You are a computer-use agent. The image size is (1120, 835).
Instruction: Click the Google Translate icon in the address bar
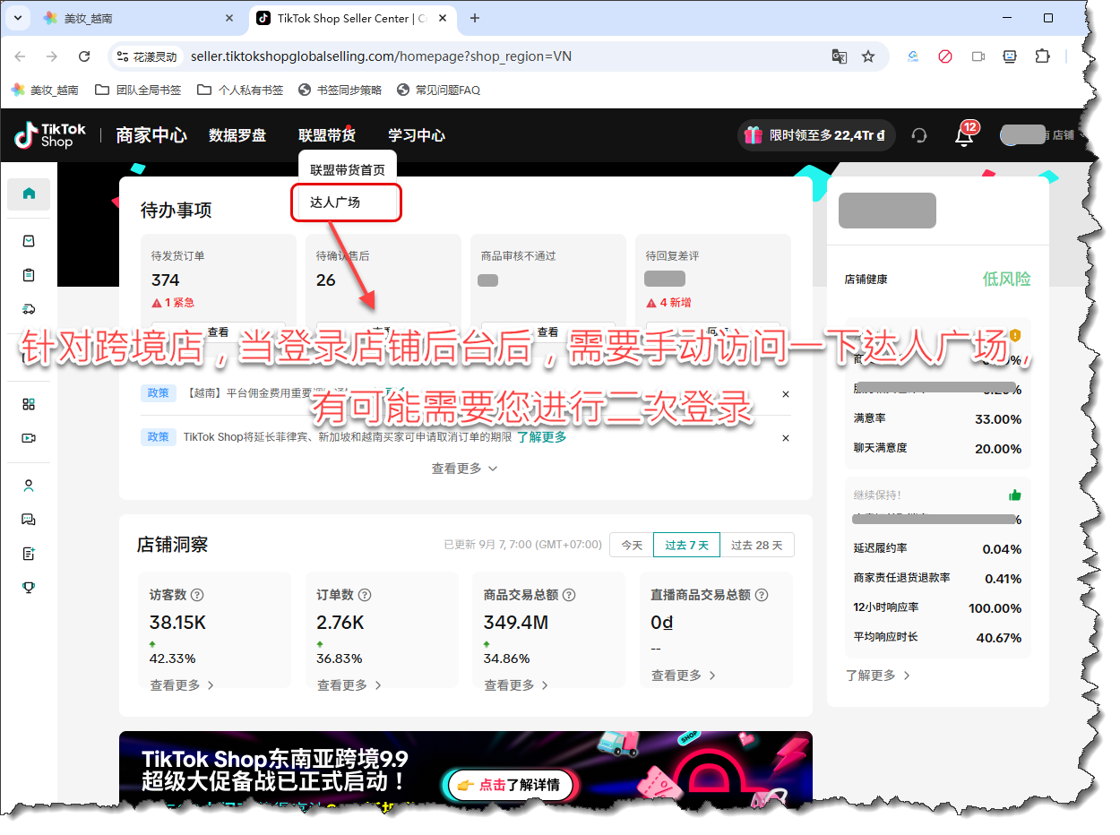click(x=839, y=56)
